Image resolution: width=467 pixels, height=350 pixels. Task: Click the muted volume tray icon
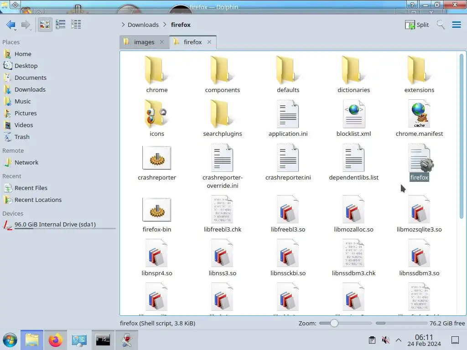[385, 340]
